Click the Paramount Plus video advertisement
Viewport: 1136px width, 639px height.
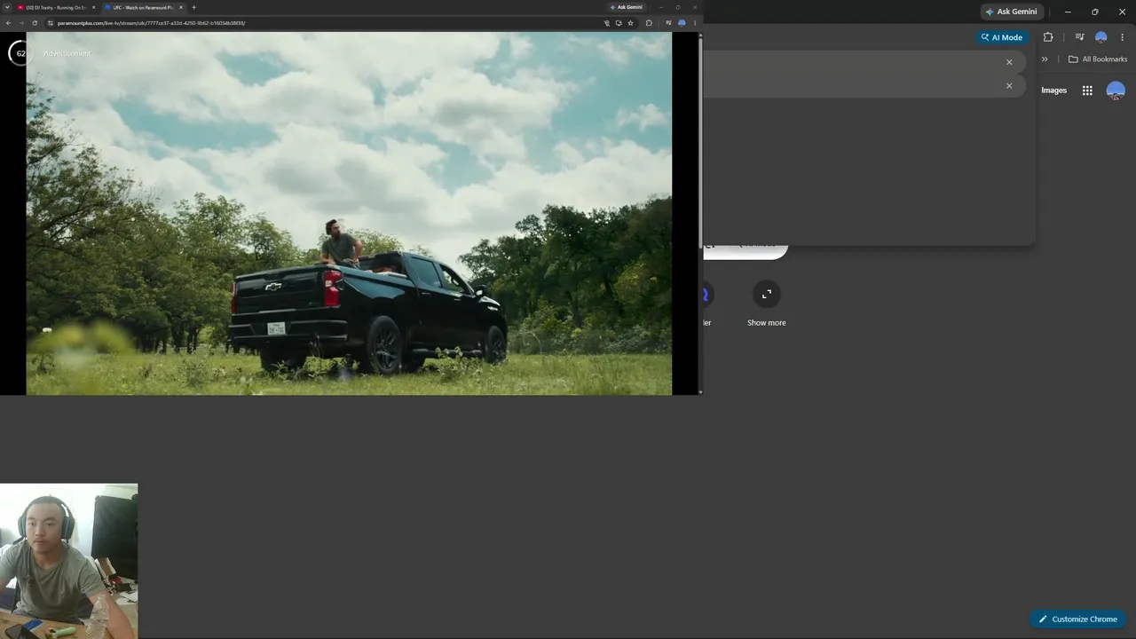(x=349, y=214)
